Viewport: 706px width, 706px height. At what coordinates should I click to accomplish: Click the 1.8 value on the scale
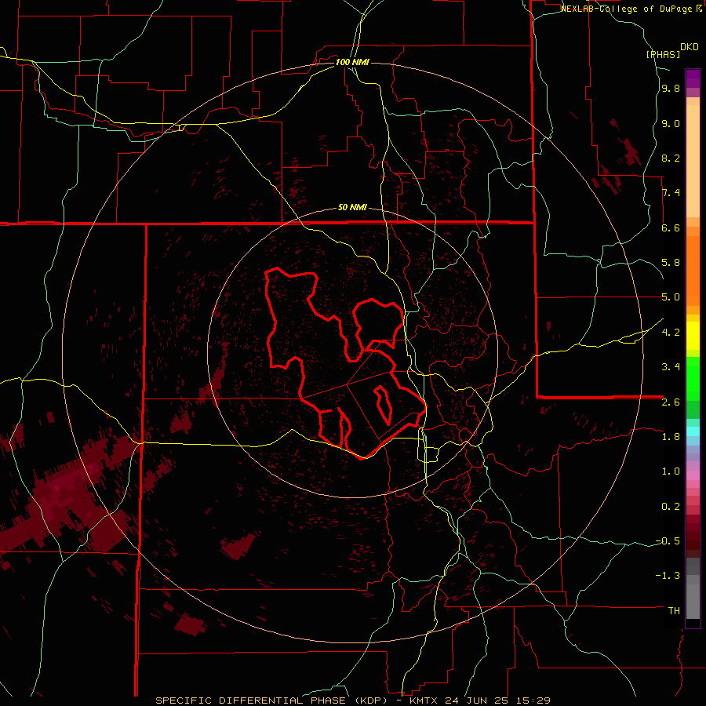[x=671, y=437]
